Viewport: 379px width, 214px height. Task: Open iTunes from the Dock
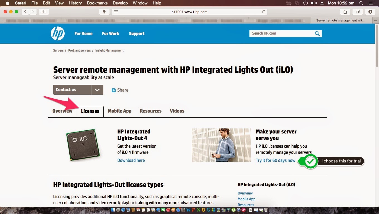[168, 210]
